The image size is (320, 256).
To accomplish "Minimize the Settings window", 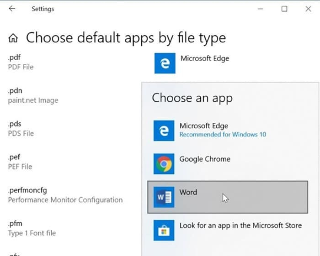I will (261, 9).
